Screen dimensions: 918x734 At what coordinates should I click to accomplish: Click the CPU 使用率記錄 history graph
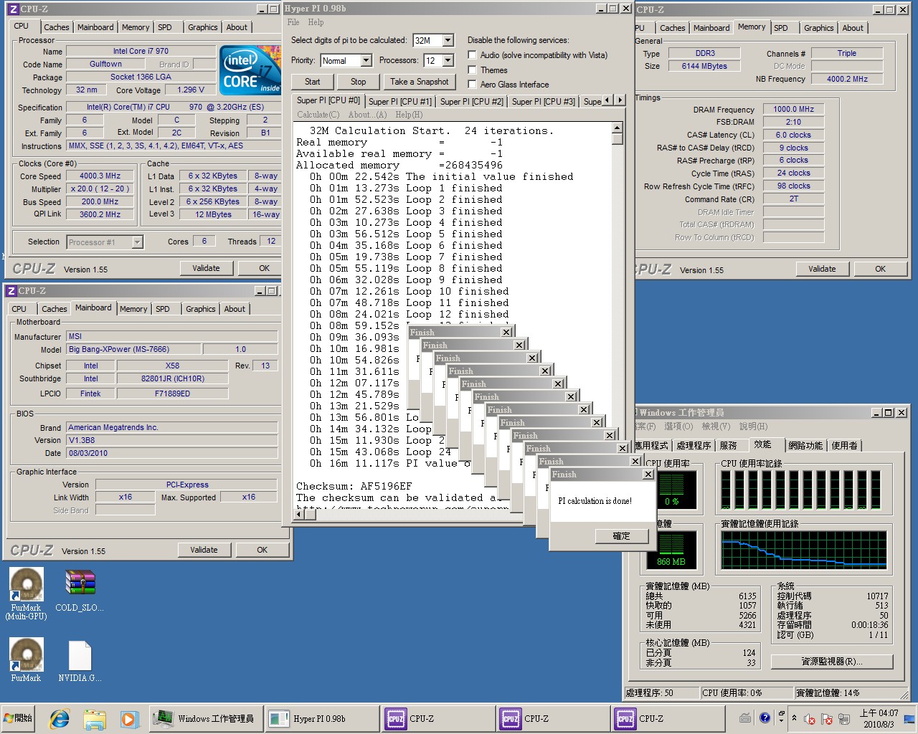click(804, 490)
